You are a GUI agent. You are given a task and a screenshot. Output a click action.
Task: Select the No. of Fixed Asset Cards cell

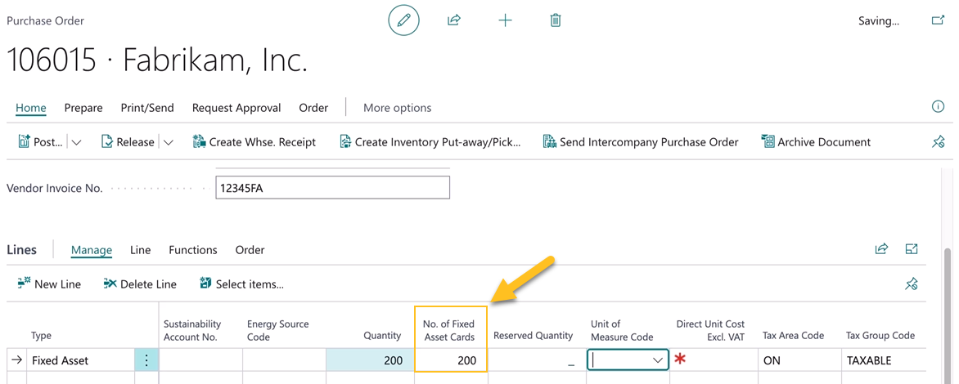point(451,360)
